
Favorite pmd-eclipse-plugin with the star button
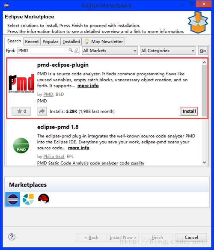(x=21, y=111)
